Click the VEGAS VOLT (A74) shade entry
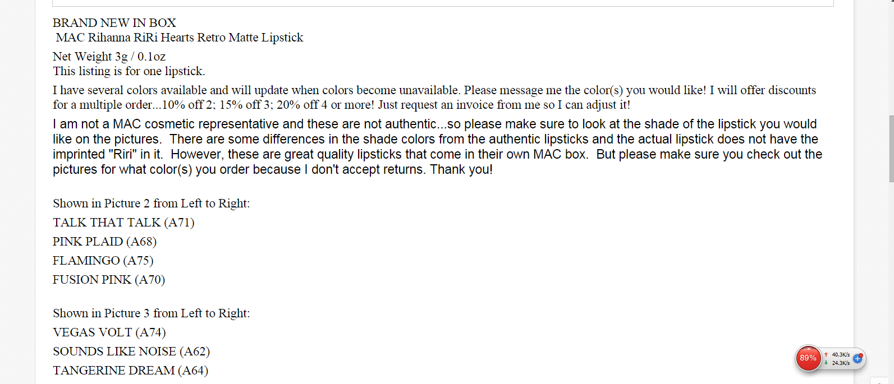 point(109,332)
